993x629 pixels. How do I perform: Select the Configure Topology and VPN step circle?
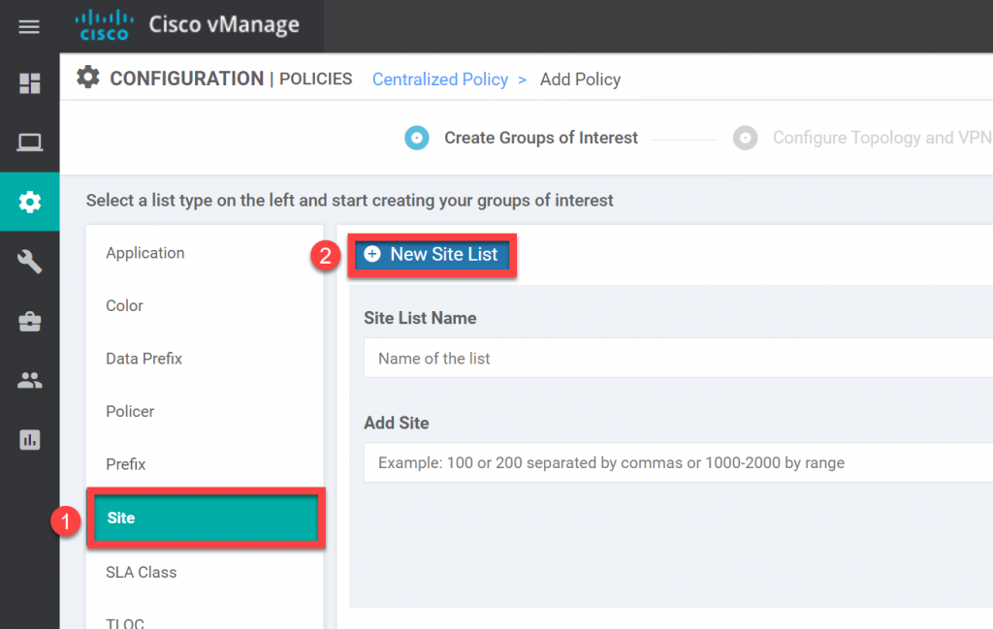[x=746, y=138]
